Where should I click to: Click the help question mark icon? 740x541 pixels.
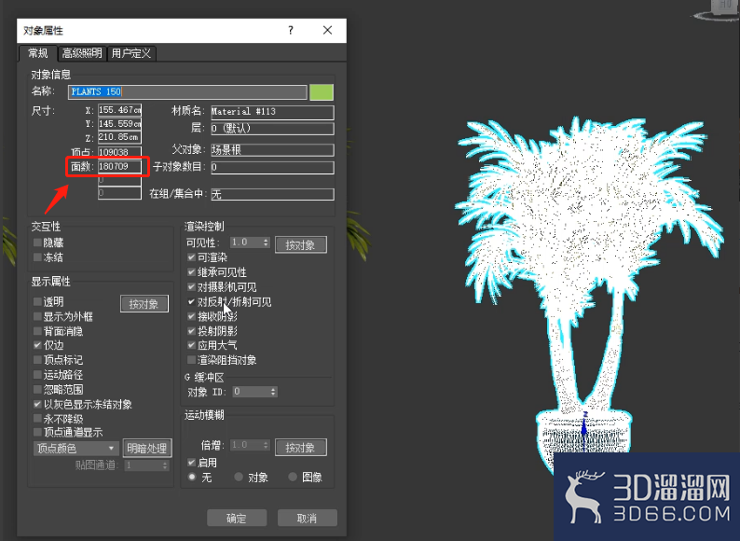tap(291, 30)
